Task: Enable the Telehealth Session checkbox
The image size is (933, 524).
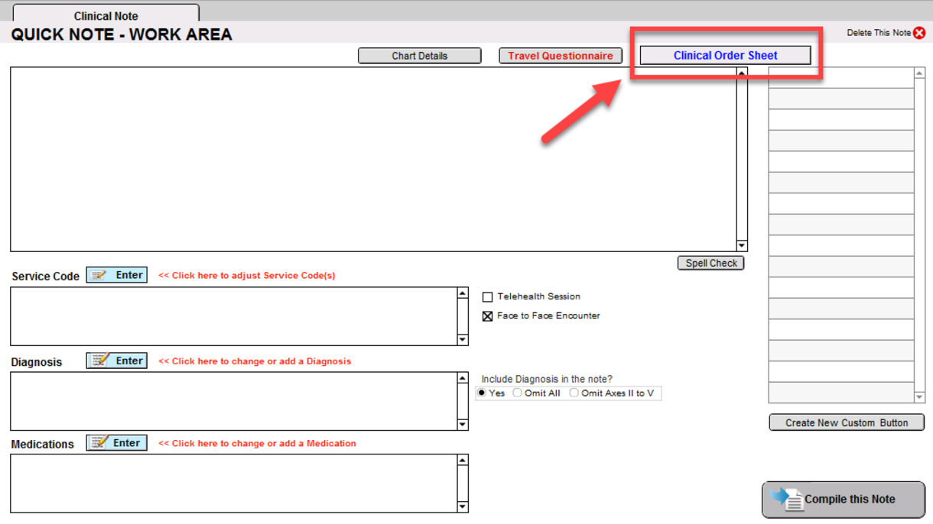Action: (487, 297)
